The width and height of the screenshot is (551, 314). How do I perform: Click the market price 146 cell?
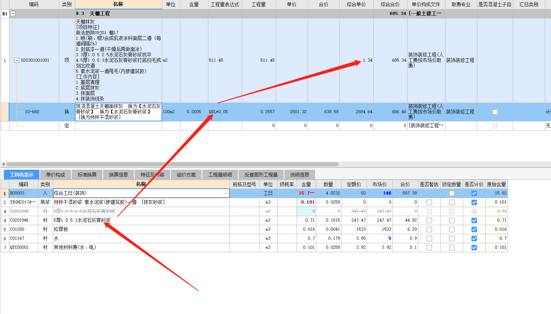(380, 193)
